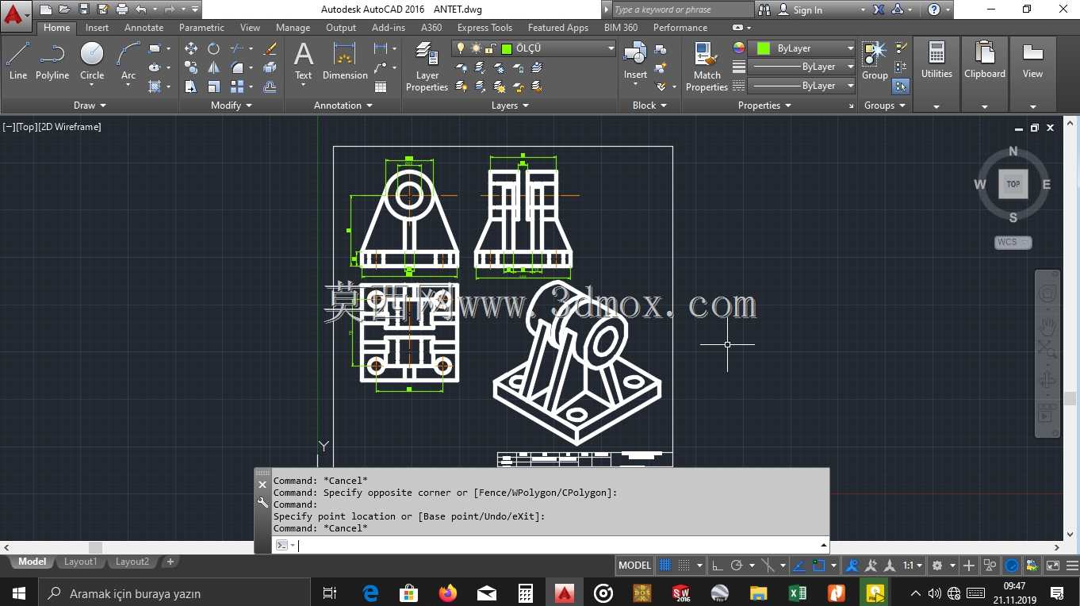The width and height of the screenshot is (1080, 606).
Task: Click TOP face on the ViewCube
Action: click(1013, 184)
